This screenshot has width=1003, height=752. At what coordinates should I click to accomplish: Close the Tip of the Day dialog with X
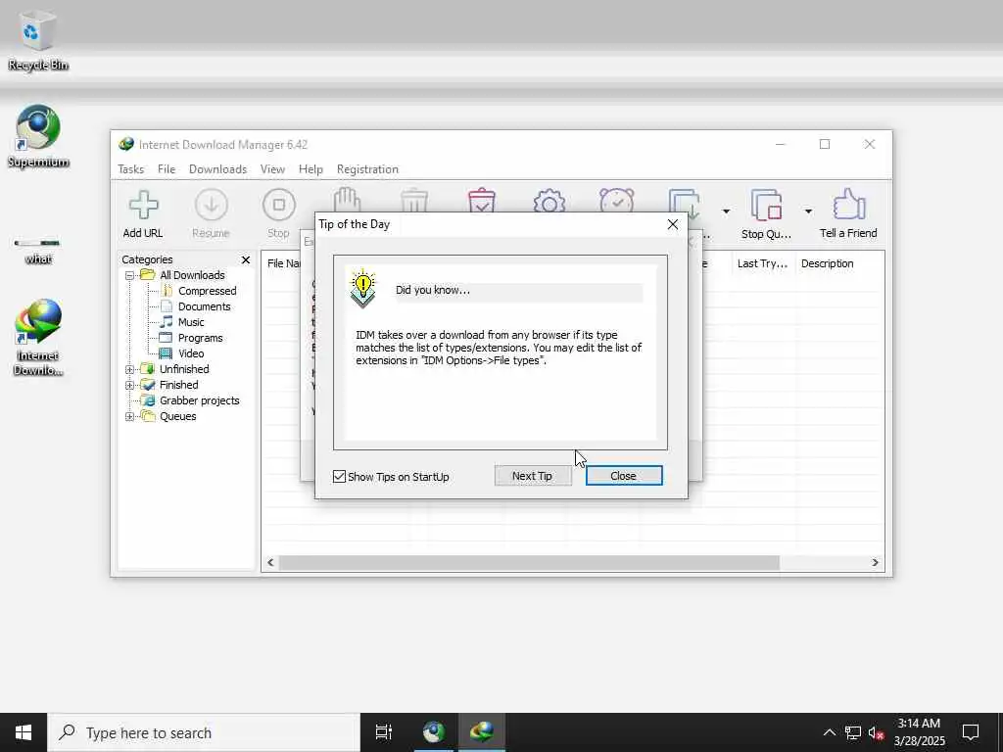coord(672,224)
